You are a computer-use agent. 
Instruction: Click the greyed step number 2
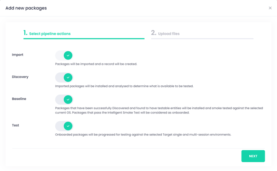click(153, 33)
